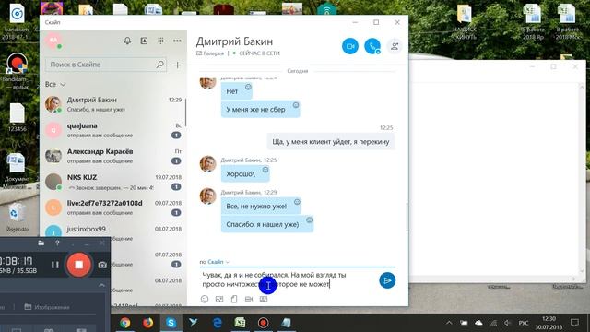Take a Bandicam screenshot with camera icon
The image size is (590, 332).
click(102, 265)
